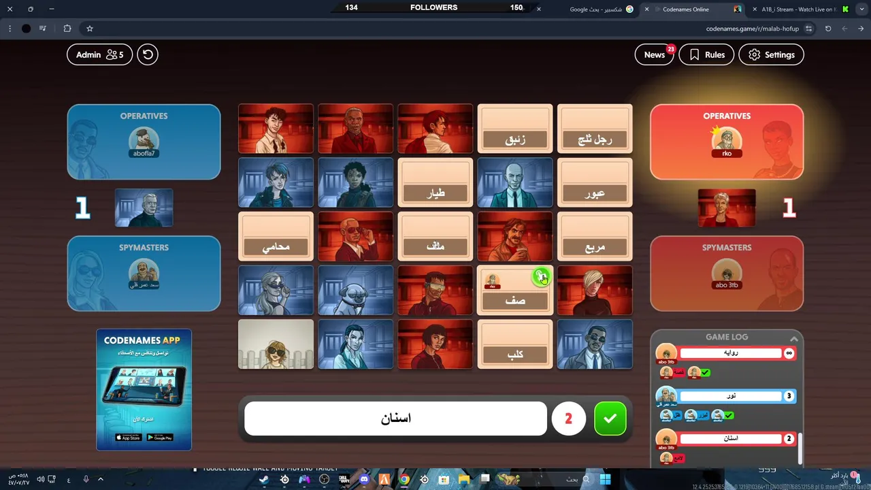Screen dimensions: 871x490
Task: Click the reset game circular arrow icon
Action: click(148, 54)
